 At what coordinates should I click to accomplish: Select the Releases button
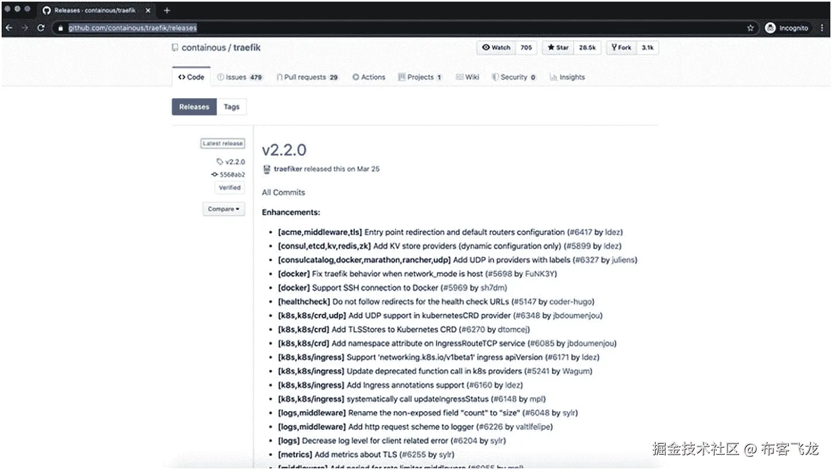(x=194, y=107)
